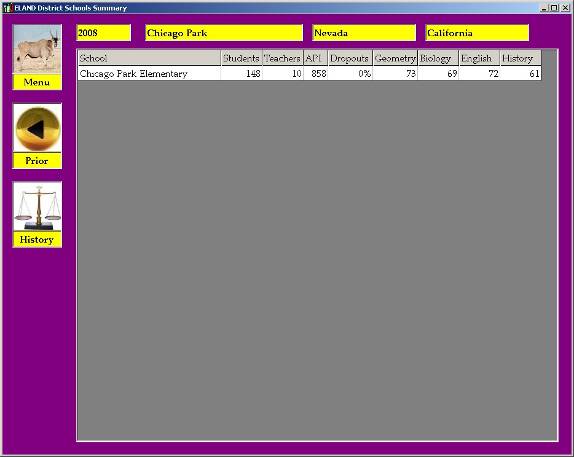This screenshot has width=574, height=457.
Task: Select the year field showing 2008
Action: pyautogui.click(x=103, y=33)
